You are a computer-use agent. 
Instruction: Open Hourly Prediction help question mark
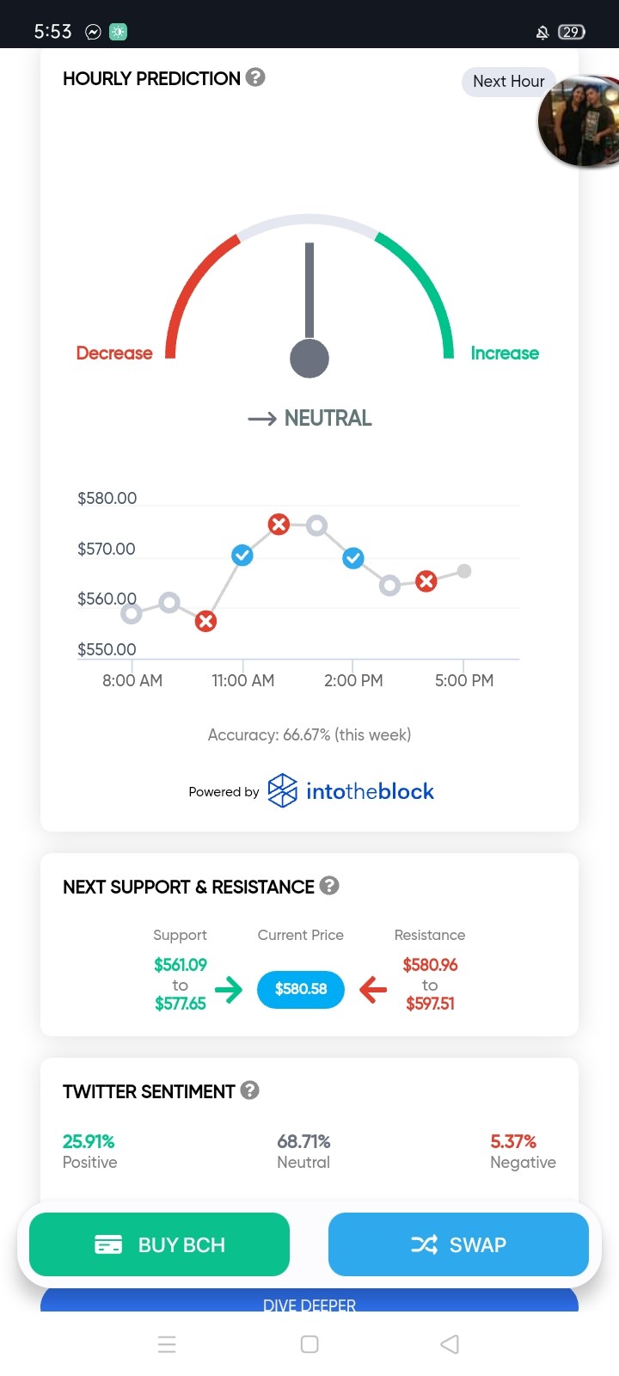[x=255, y=77]
